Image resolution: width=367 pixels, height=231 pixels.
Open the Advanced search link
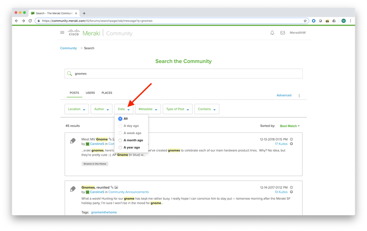pos(284,95)
